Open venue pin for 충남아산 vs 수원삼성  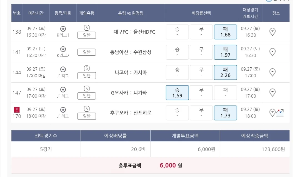click(x=272, y=52)
